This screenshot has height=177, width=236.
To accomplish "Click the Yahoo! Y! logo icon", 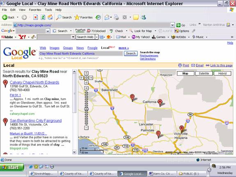I will [22, 37].
